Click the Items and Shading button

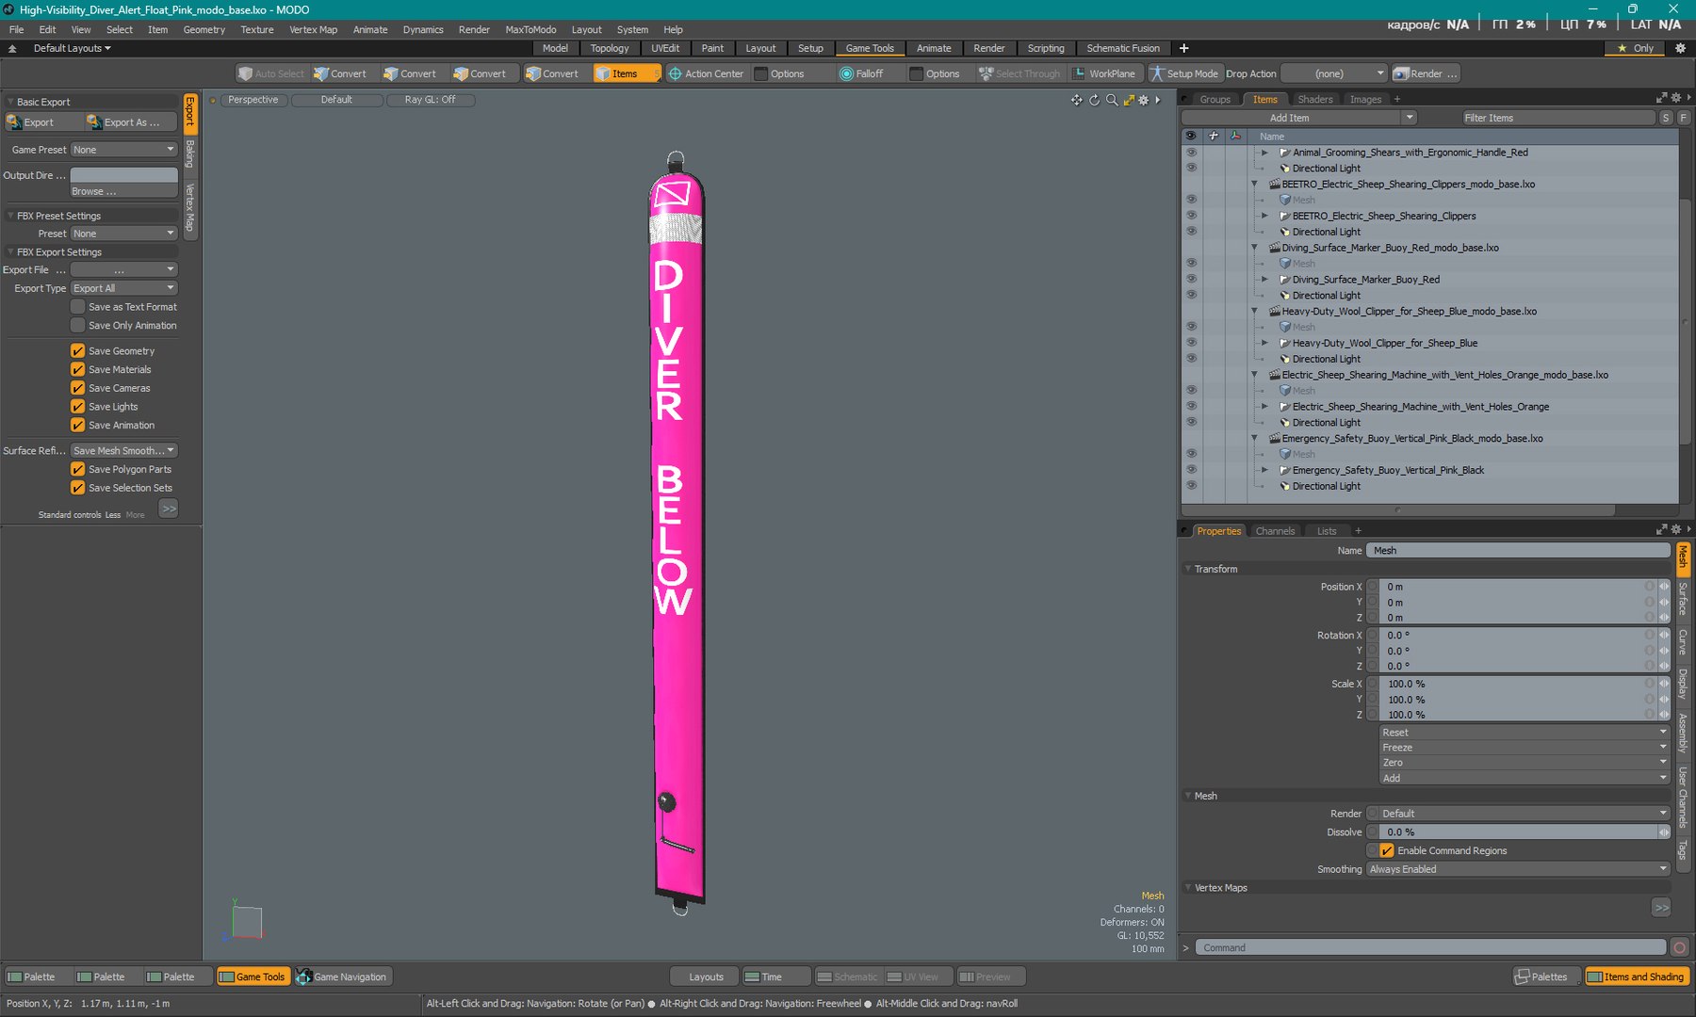[x=1637, y=977]
